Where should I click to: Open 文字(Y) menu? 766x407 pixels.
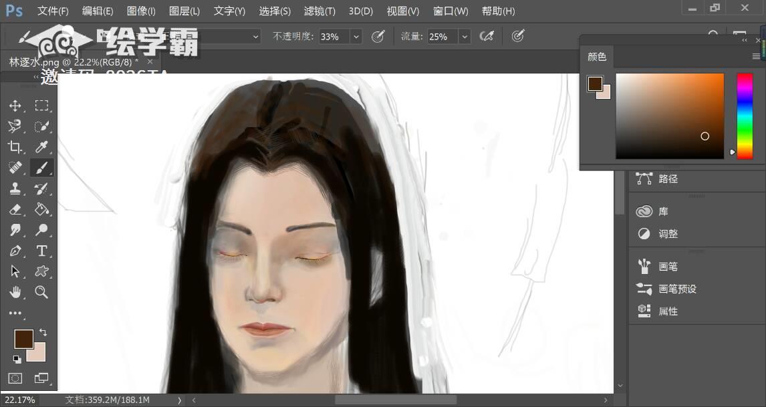pyautogui.click(x=229, y=11)
